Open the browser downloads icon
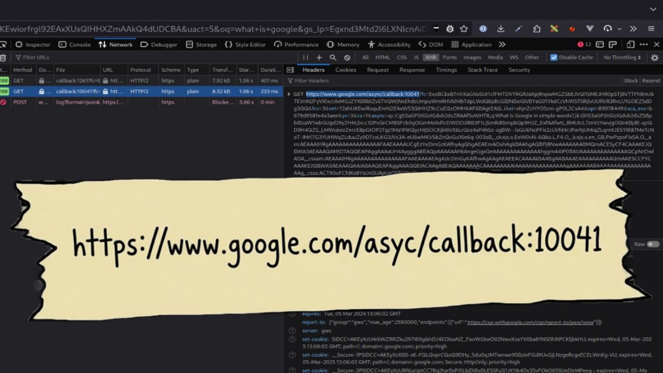The width and height of the screenshot is (663, 373). [x=501, y=29]
